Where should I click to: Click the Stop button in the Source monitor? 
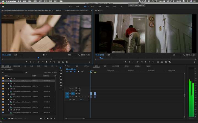tap(46, 62)
